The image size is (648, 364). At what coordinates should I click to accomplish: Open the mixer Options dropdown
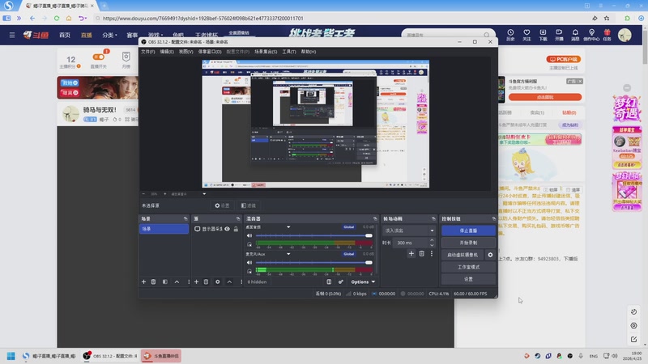coord(363,281)
